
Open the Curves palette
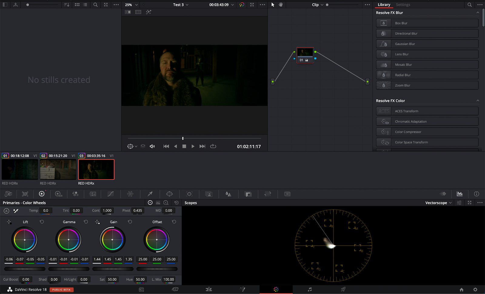[x=111, y=194]
